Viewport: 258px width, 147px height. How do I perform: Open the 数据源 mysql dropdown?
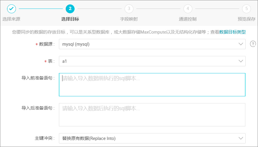tap(152, 44)
